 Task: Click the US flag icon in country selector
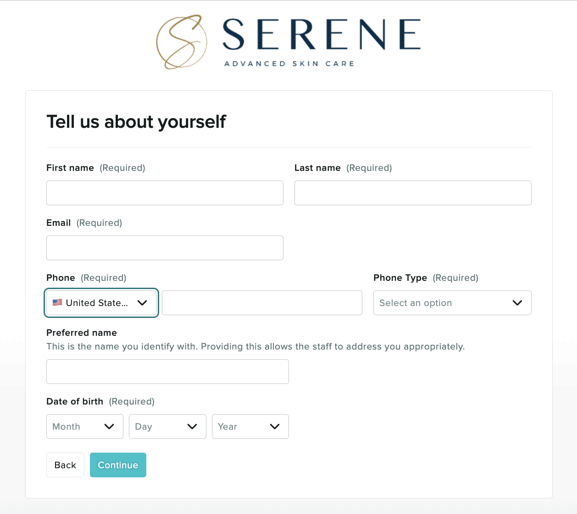coord(57,302)
